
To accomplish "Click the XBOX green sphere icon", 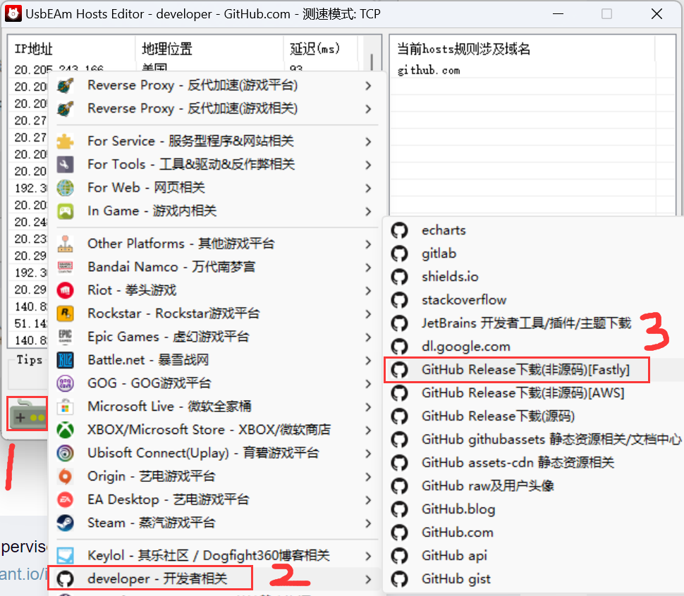I will pos(66,430).
